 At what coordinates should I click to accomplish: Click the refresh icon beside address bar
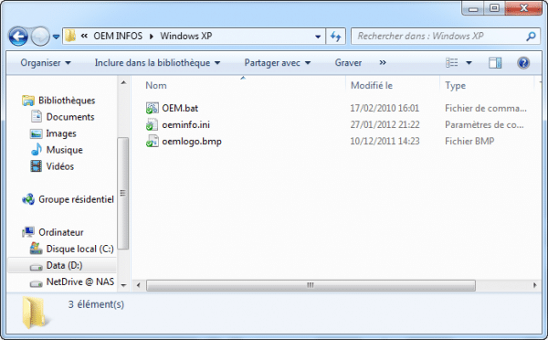coord(335,36)
